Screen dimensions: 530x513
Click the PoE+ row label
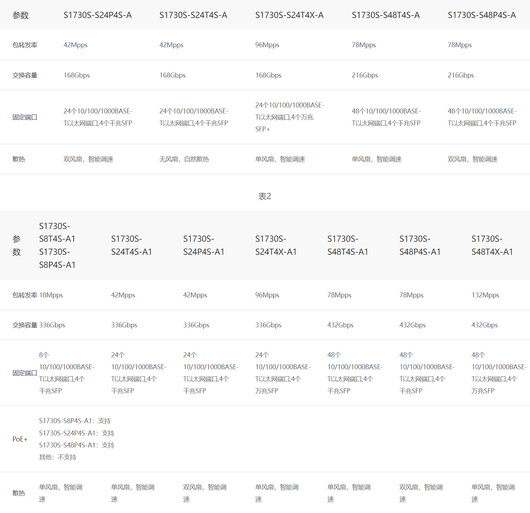(20, 439)
